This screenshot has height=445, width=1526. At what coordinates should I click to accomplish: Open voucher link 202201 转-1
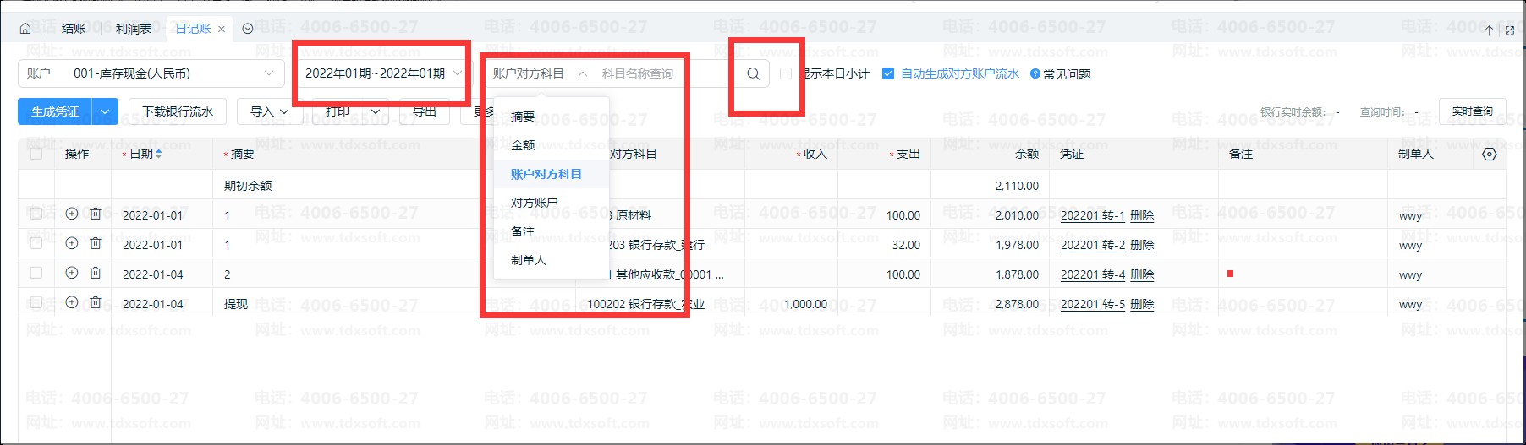pos(1092,215)
